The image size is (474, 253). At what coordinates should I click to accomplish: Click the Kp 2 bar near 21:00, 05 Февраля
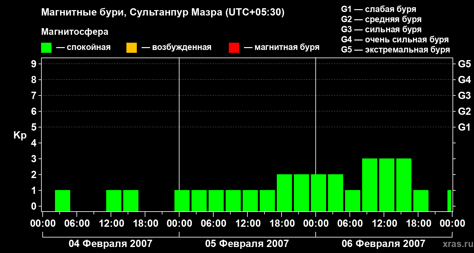[301, 193]
